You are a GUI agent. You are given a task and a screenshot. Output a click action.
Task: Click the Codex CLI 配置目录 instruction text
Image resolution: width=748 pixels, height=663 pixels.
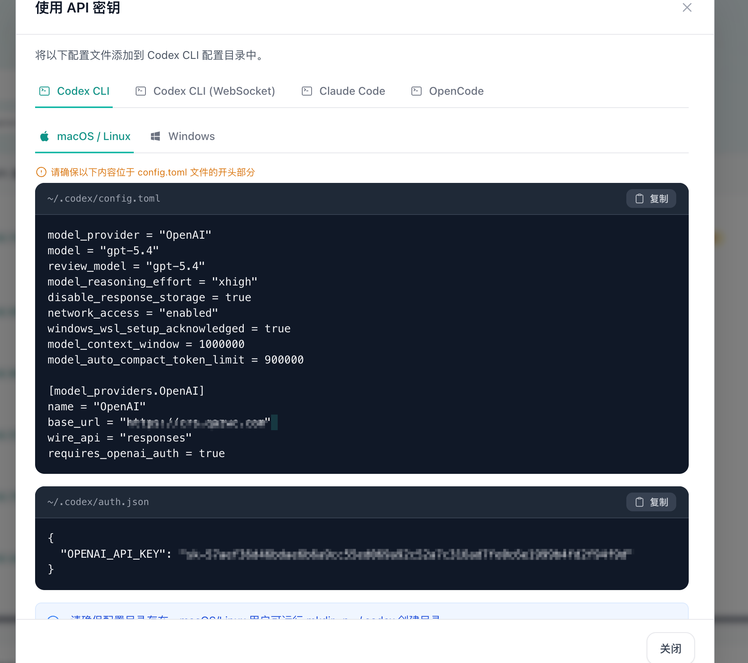coord(150,55)
